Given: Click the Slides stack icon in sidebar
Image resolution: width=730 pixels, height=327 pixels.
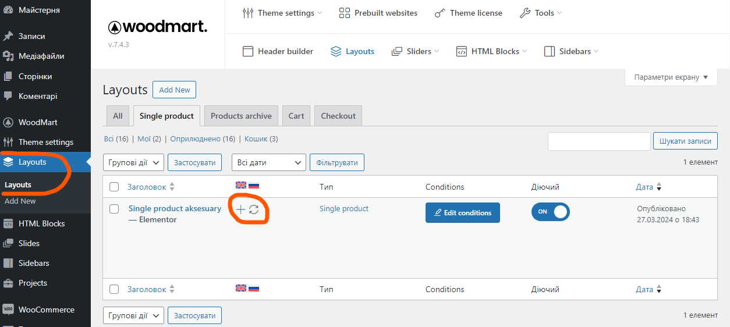Looking at the screenshot, I should coord(8,243).
